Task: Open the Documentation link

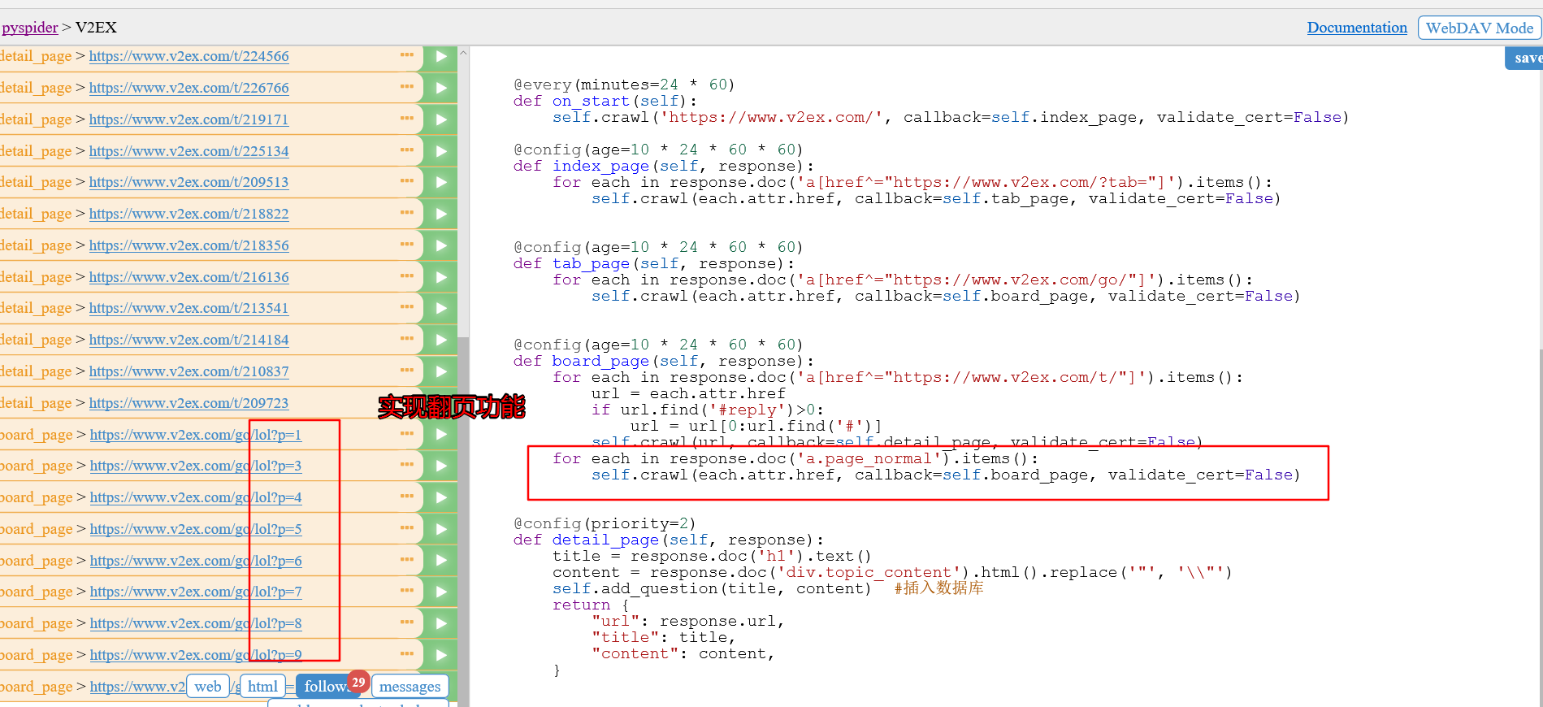Action: click(x=1357, y=28)
